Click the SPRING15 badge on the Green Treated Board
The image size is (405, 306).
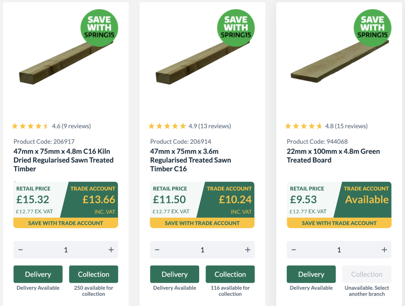pos(372,27)
